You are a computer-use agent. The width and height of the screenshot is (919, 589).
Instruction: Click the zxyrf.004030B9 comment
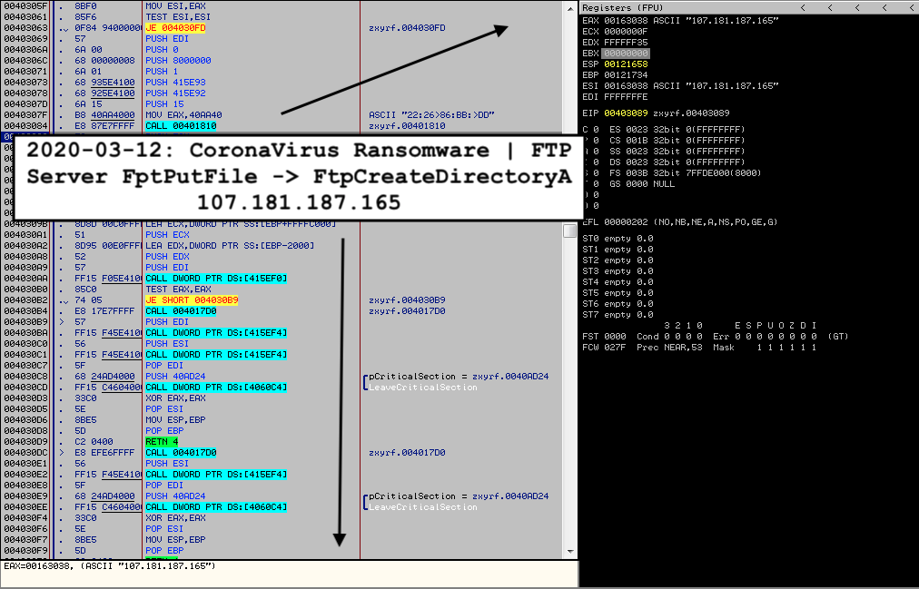pyautogui.click(x=407, y=300)
